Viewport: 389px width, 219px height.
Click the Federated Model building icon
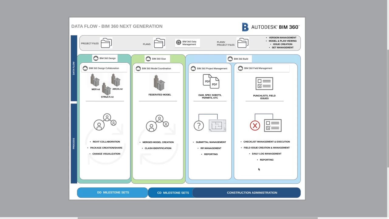point(159,83)
